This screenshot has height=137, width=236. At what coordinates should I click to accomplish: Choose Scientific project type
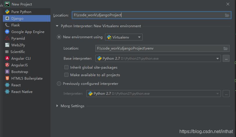point(27,52)
